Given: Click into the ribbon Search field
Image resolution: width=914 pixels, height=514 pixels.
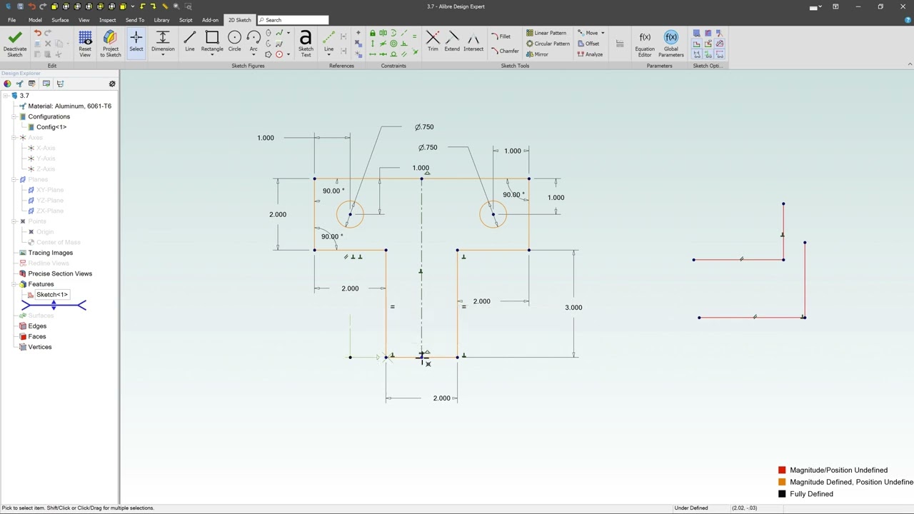Looking at the screenshot, I should [x=293, y=20].
